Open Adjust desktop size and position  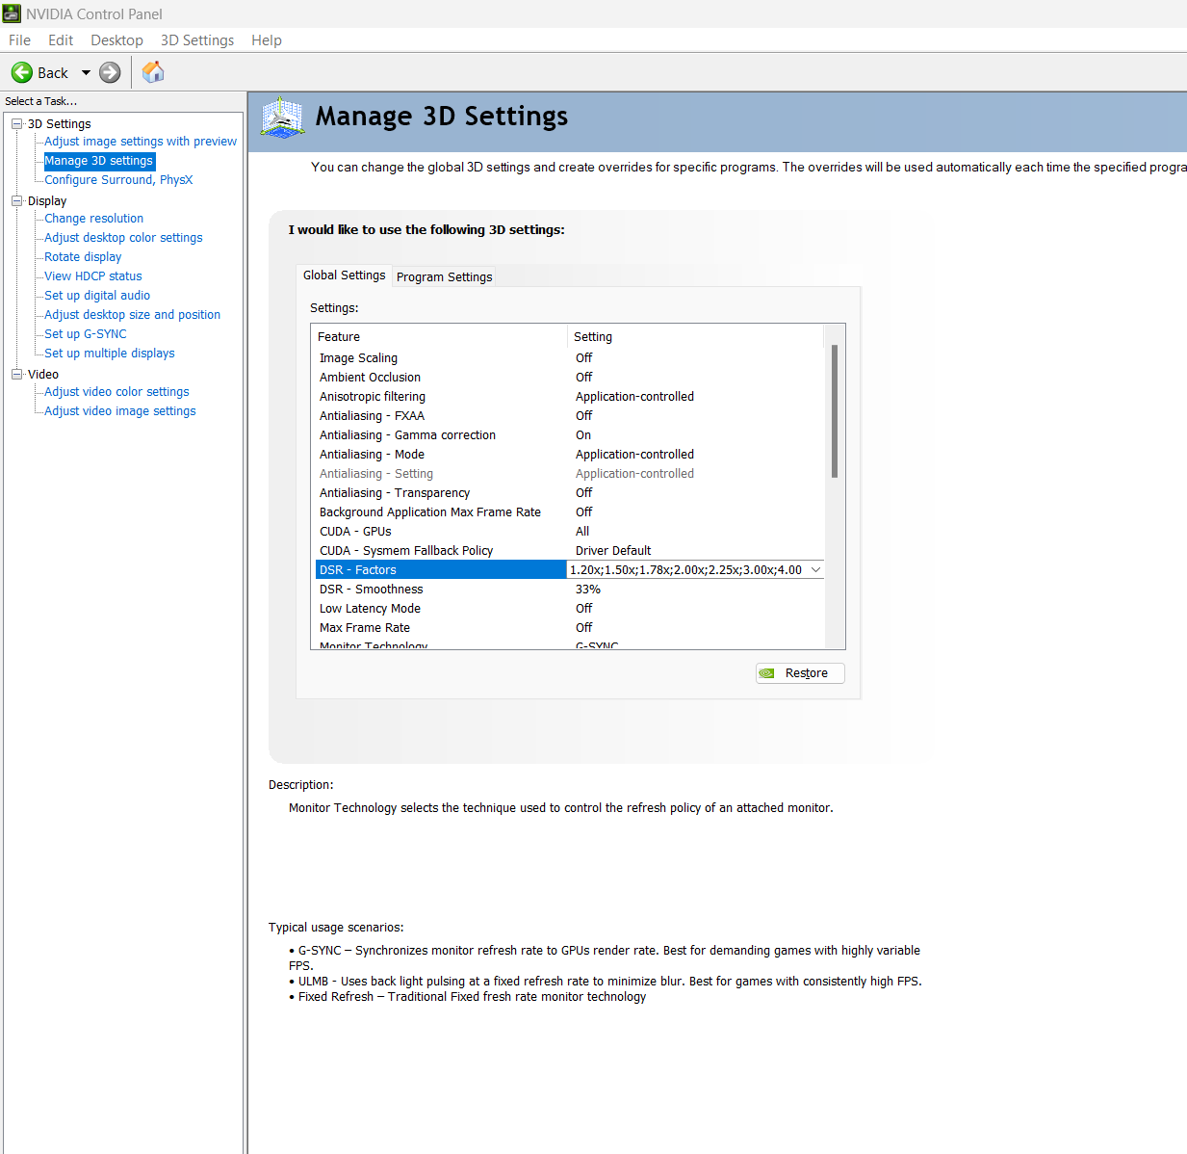(x=132, y=315)
